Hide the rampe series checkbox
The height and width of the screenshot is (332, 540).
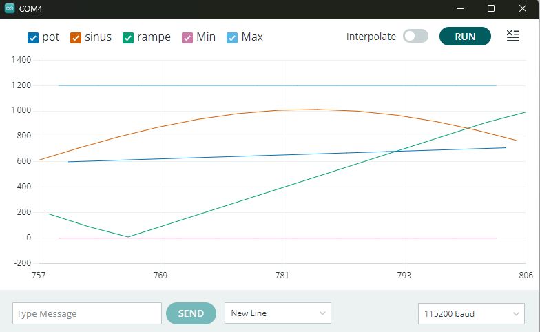click(128, 38)
